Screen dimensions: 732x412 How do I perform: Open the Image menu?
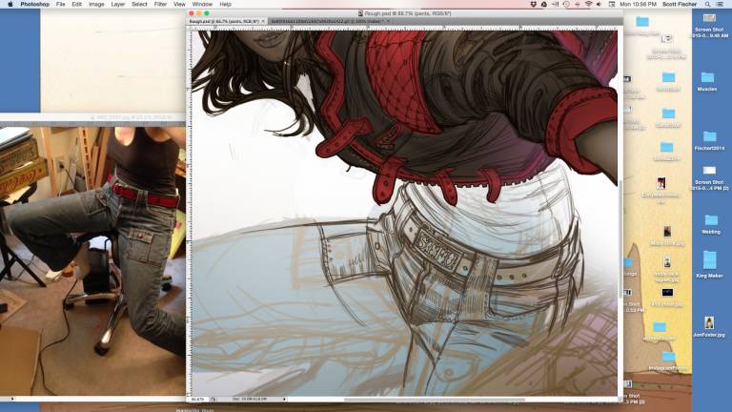96,4
